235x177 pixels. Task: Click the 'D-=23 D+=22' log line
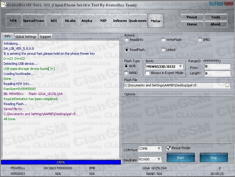(x=14, y=59)
